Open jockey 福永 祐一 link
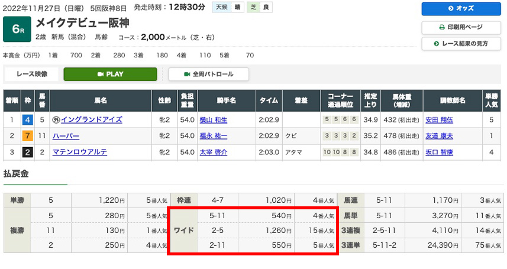507x269 pixels. [x=214, y=136]
